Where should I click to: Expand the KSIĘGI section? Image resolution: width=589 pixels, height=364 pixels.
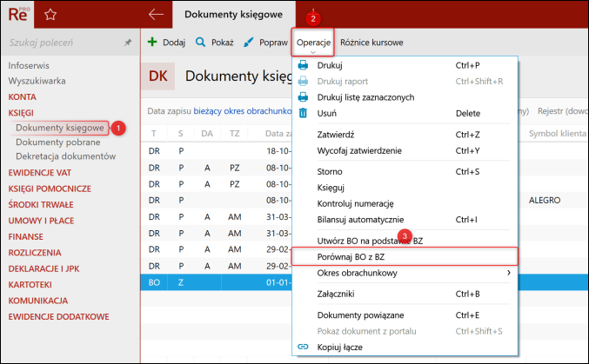coord(21,113)
